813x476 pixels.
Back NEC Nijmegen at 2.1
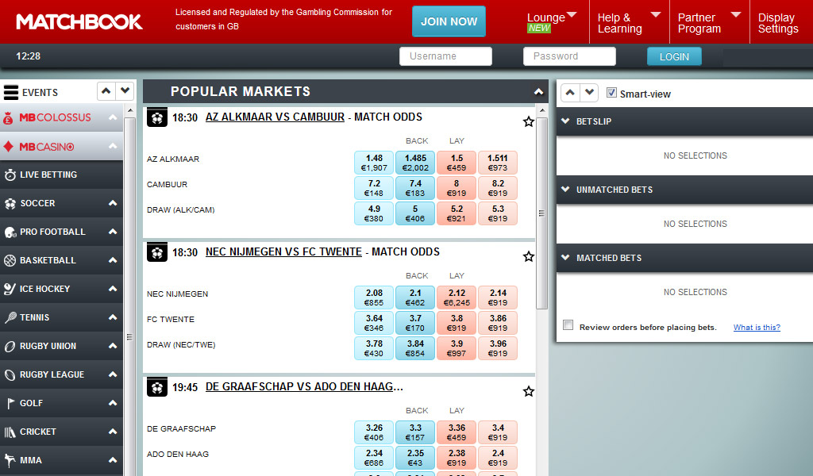pos(415,297)
